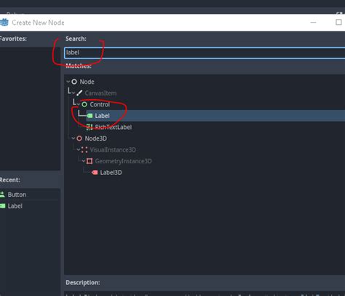Collapse the root Node branch

click(68, 82)
